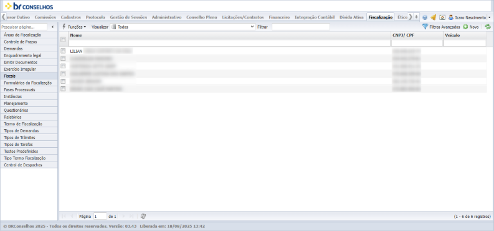494x231 pixels.
Task: Click the plus button beside tab scroller
Action: [x=416, y=17]
